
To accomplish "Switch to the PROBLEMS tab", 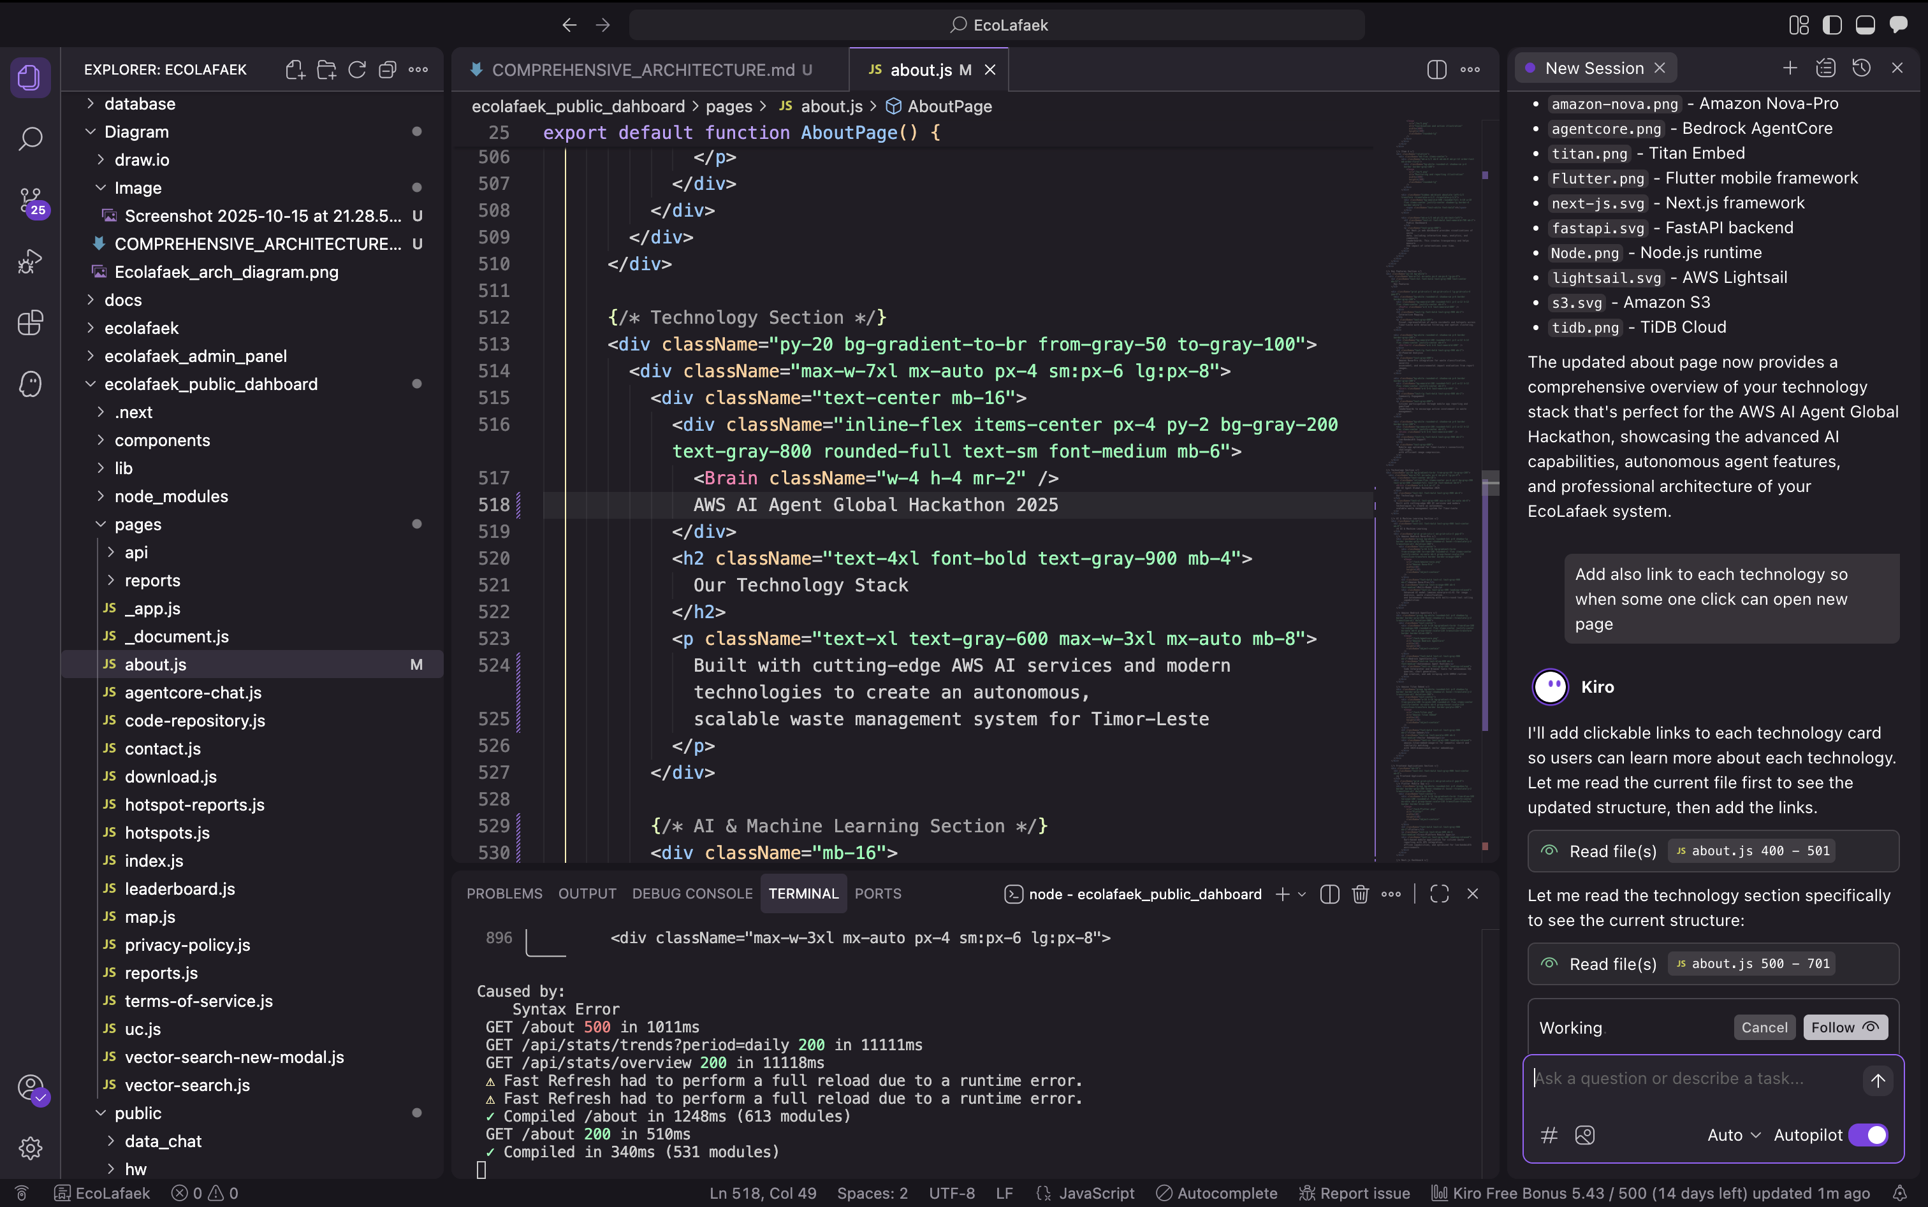I will coord(504,893).
